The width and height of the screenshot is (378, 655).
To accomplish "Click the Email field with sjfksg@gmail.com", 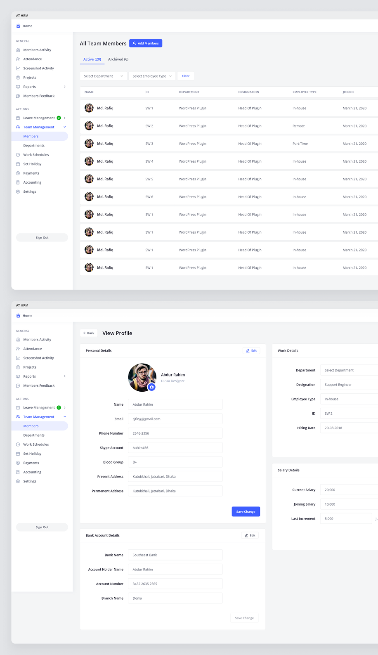I will [x=175, y=419].
